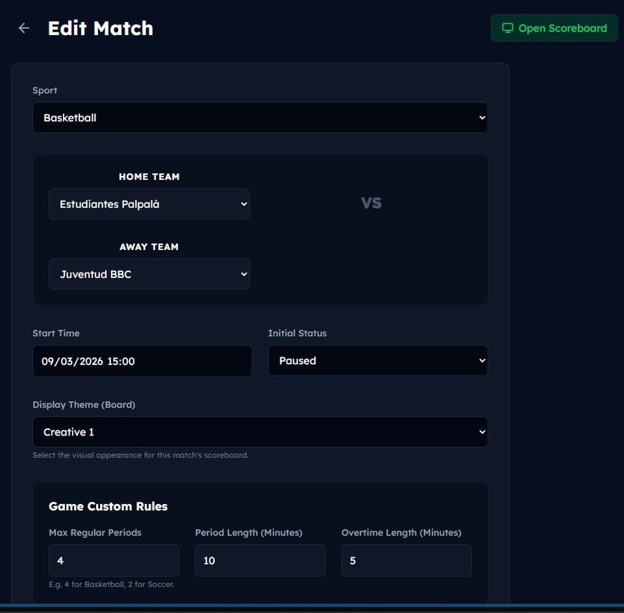Screen dimensions: 624x613
Task: Click the Open Scoreboard button text
Action: click(x=562, y=28)
